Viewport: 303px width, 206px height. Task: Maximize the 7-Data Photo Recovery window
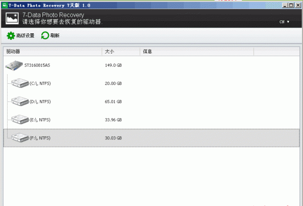click(291, 6)
